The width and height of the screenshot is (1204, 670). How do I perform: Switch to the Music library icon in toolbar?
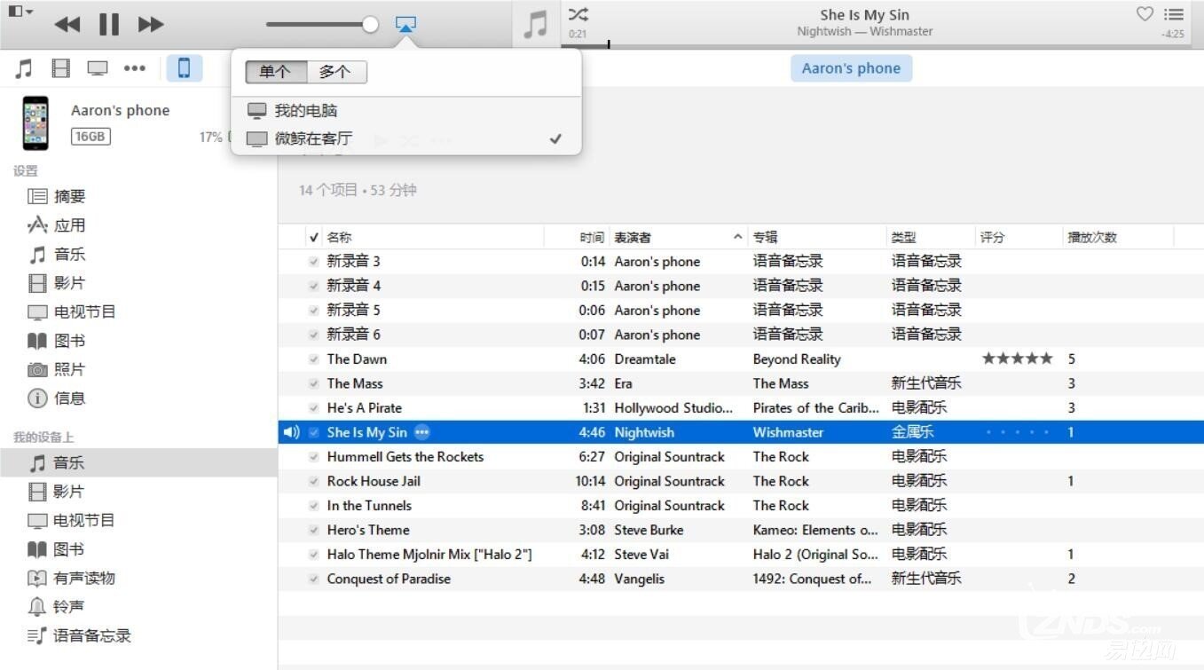[25, 68]
